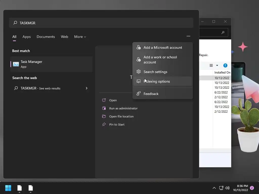Screen dimensions: 259x194
Task: Select the last 2/12/2022 date cell
Action: click(221, 111)
